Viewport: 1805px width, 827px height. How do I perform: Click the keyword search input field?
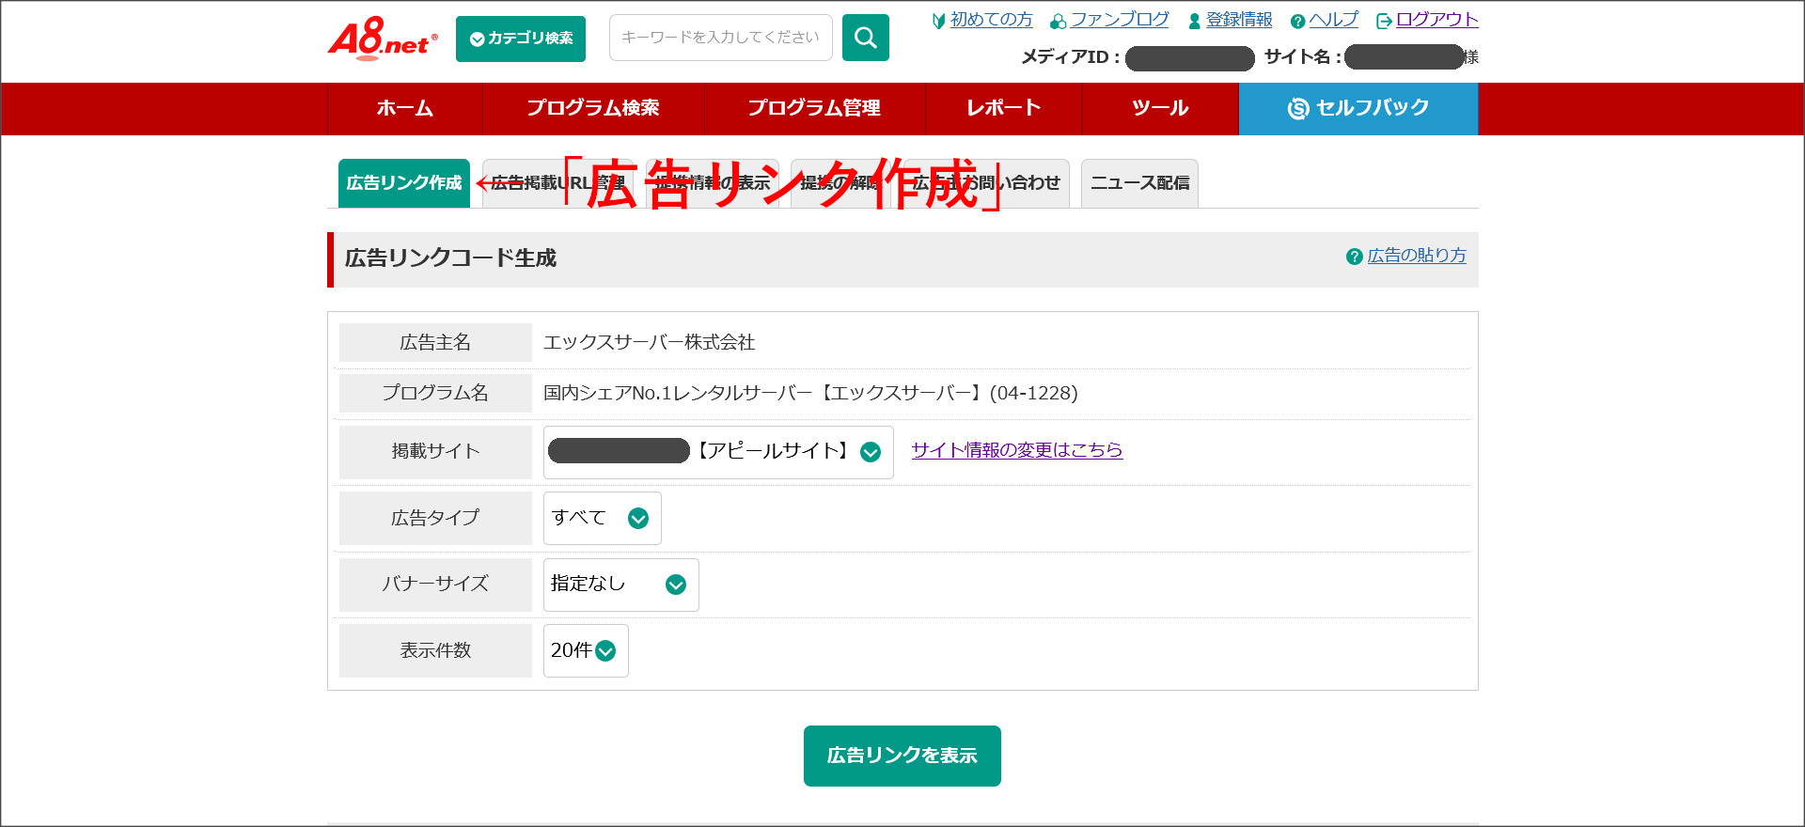point(720,38)
